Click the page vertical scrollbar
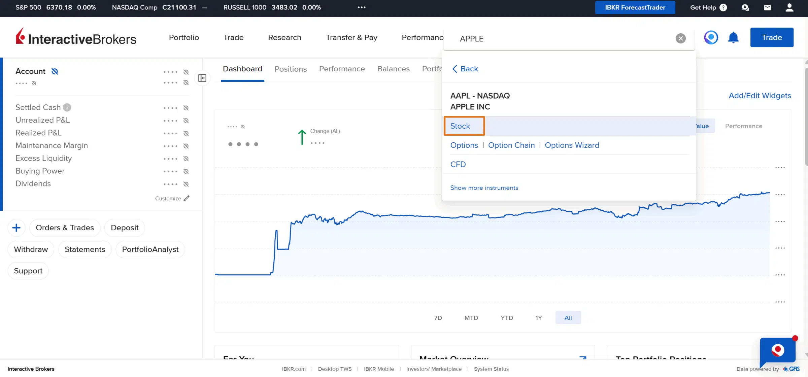 (x=806, y=116)
